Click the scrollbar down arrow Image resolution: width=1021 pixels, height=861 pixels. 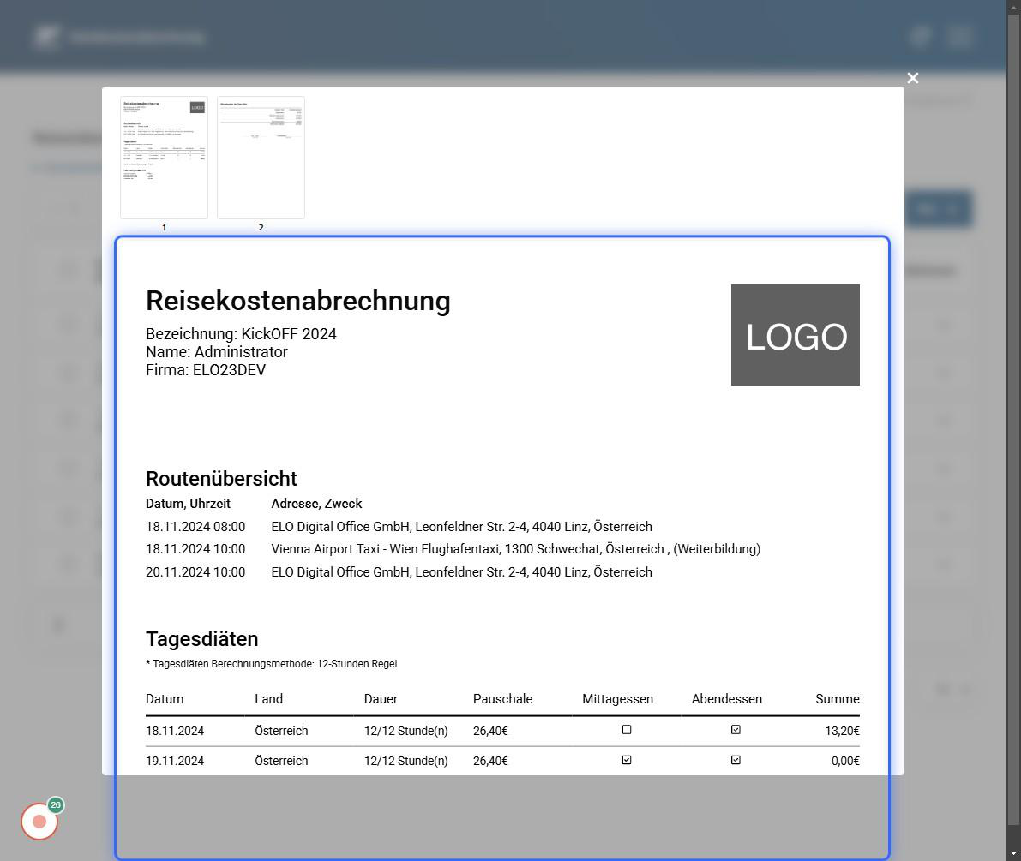click(1014, 854)
